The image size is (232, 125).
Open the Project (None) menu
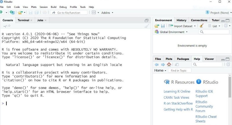[219, 12]
